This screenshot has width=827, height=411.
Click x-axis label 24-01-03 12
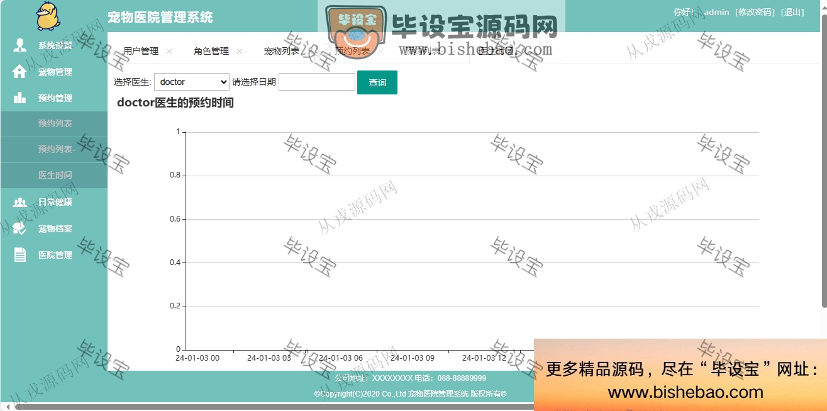484,358
